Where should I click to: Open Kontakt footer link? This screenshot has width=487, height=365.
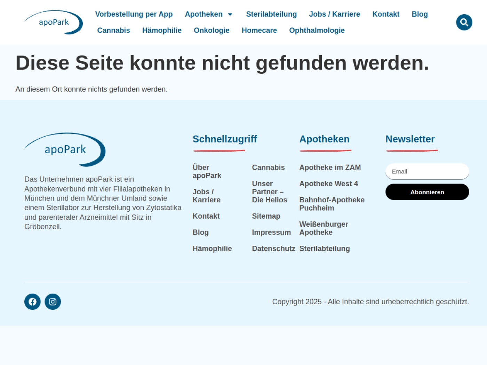click(x=206, y=216)
